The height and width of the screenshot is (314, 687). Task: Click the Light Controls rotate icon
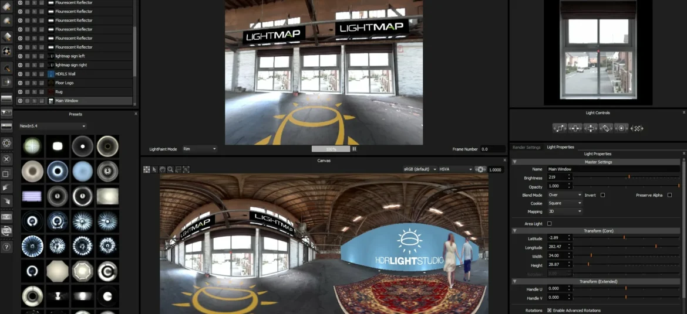pyautogui.click(x=605, y=128)
